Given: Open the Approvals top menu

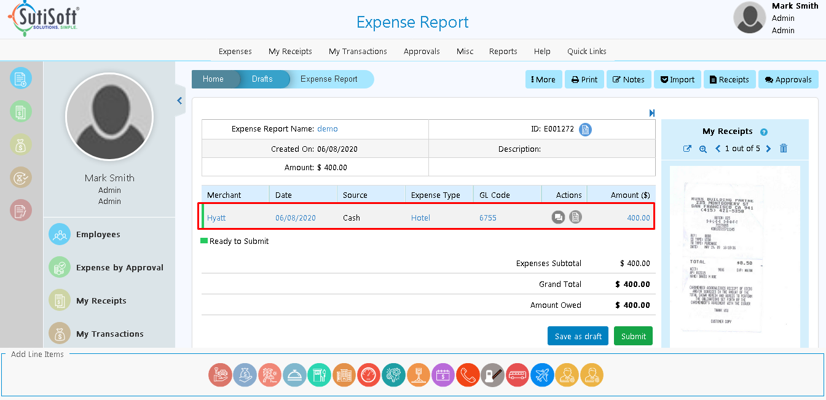Looking at the screenshot, I should tap(422, 52).
